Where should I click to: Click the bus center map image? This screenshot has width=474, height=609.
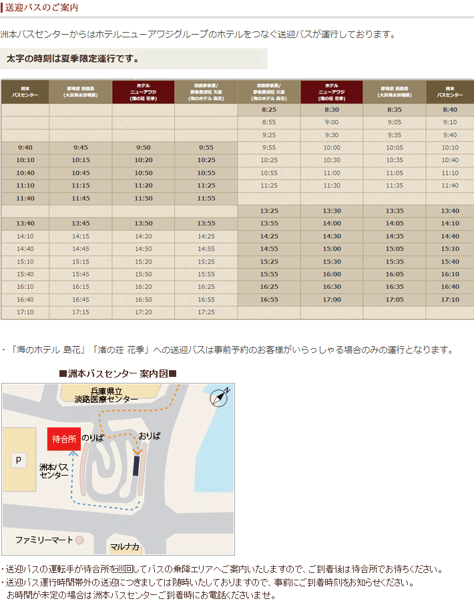[118, 469]
